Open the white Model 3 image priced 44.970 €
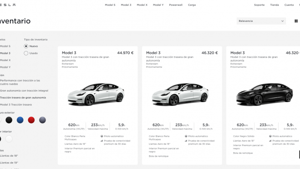Screen dimensions: 300x169 pyautogui.click(x=96, y=94)
